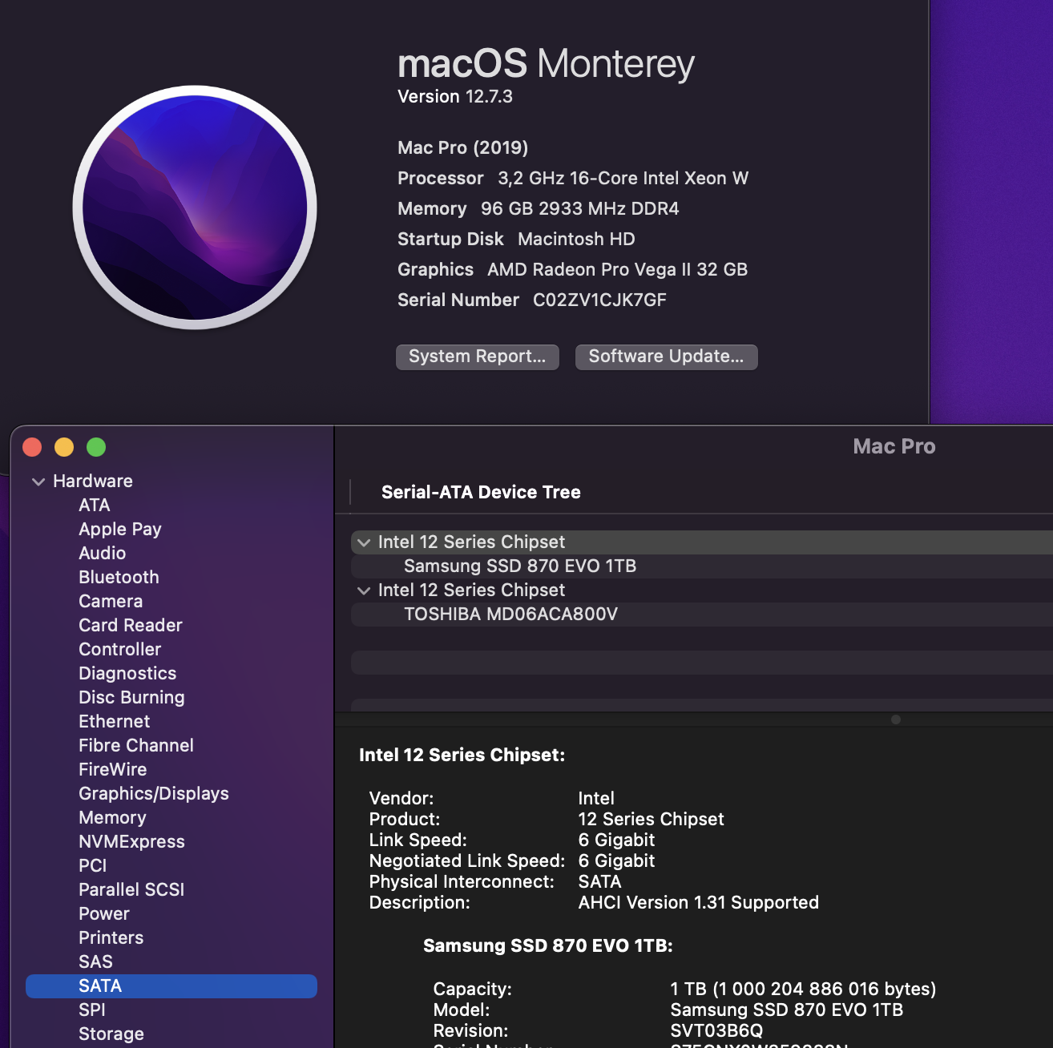1053x1048 pixels.
Task: Click the Negotiated Link Speed 6 Gigabit value
Action: pyautogui.click(x=617, y=861)
